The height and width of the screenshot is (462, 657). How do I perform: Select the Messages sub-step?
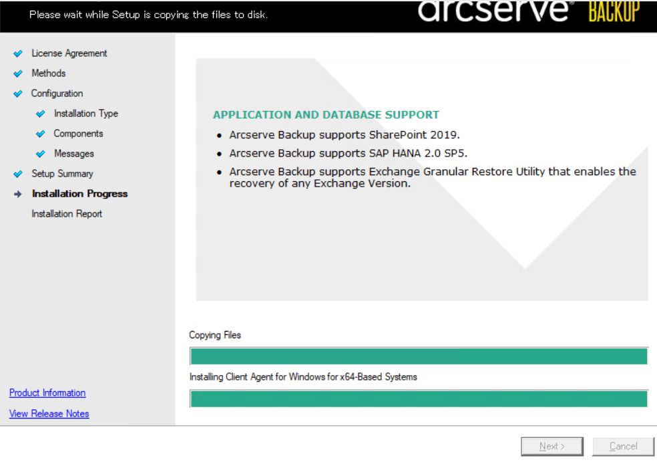(73, 154)
